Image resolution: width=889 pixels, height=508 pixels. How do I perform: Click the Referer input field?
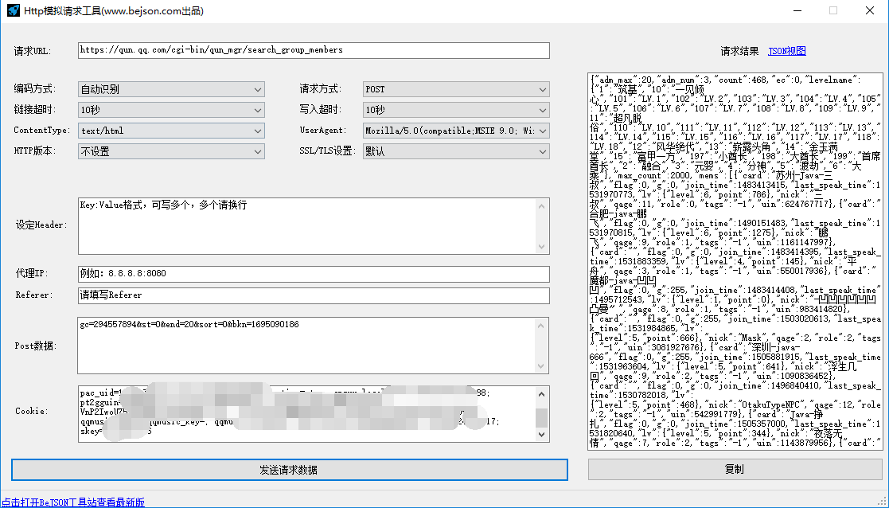coord(314,295)
